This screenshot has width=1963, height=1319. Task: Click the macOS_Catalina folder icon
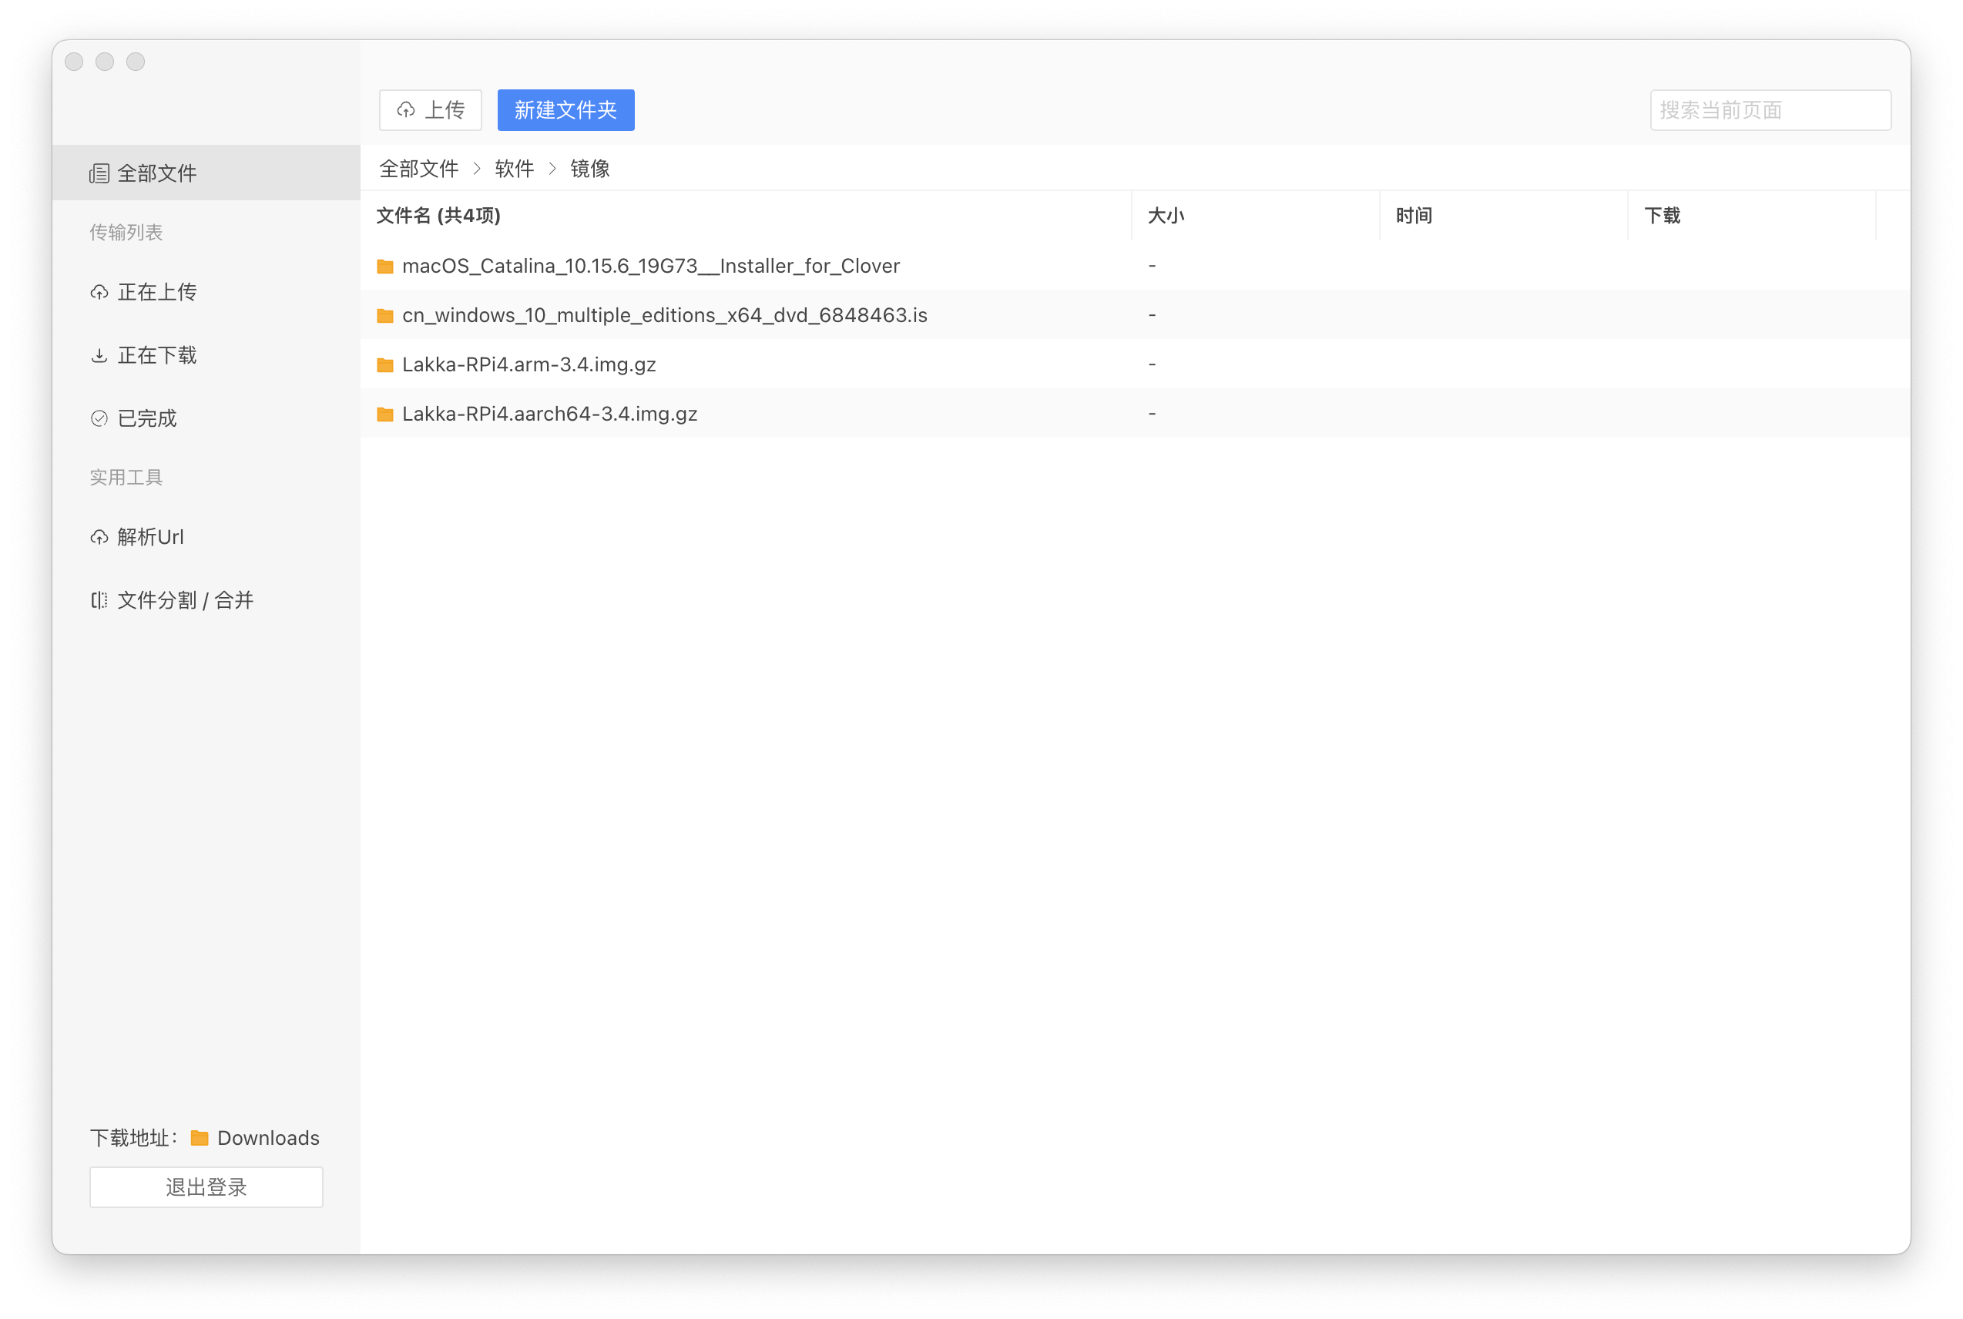[385, 267]
